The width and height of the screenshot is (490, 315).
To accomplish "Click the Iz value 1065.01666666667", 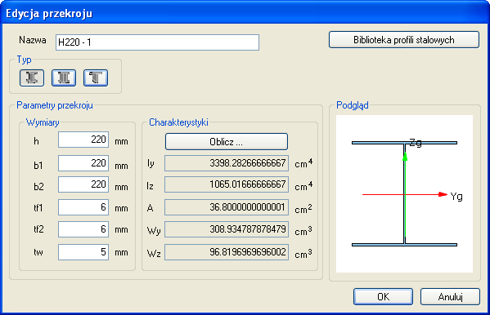I will [227, 184].
